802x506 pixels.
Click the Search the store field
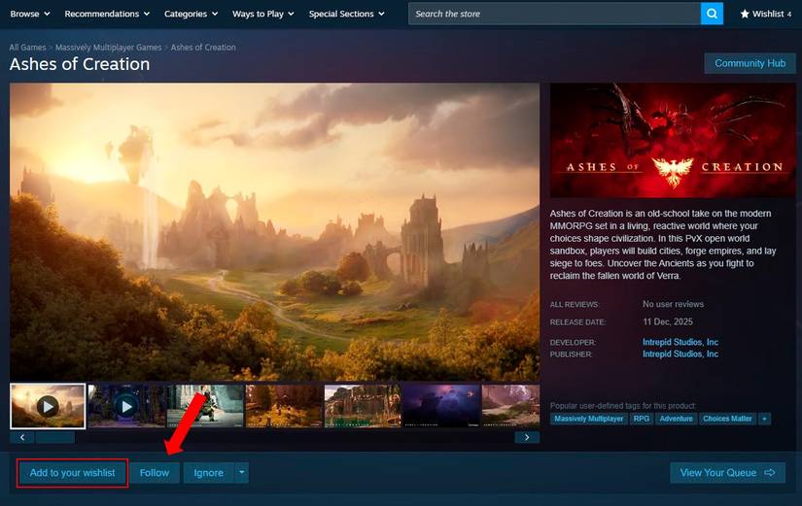[554, 14]
